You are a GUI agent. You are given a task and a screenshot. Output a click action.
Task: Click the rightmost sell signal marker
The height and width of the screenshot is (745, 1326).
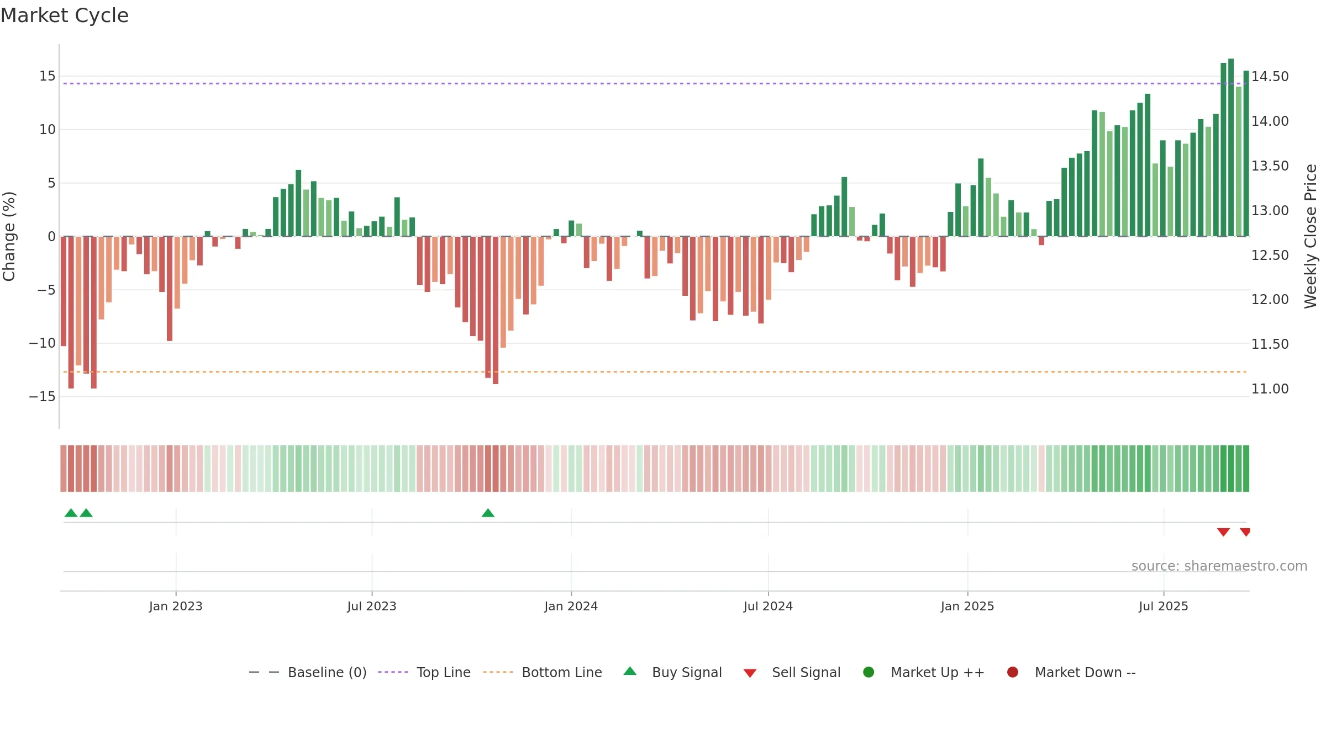(x=1245, y=532)
